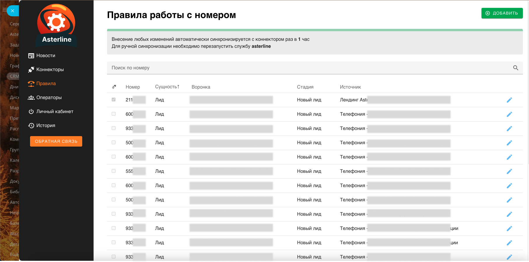
Task: Click bold asterline word in info banner
Action: click(x=261, y=46)
